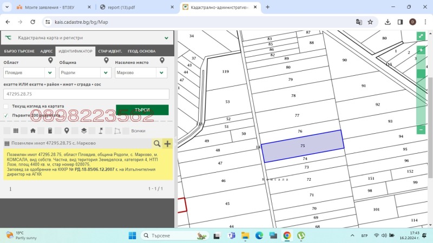Switch to 'АДРЕС' search tab
This screenshot has width=433, height=243.
47,51
